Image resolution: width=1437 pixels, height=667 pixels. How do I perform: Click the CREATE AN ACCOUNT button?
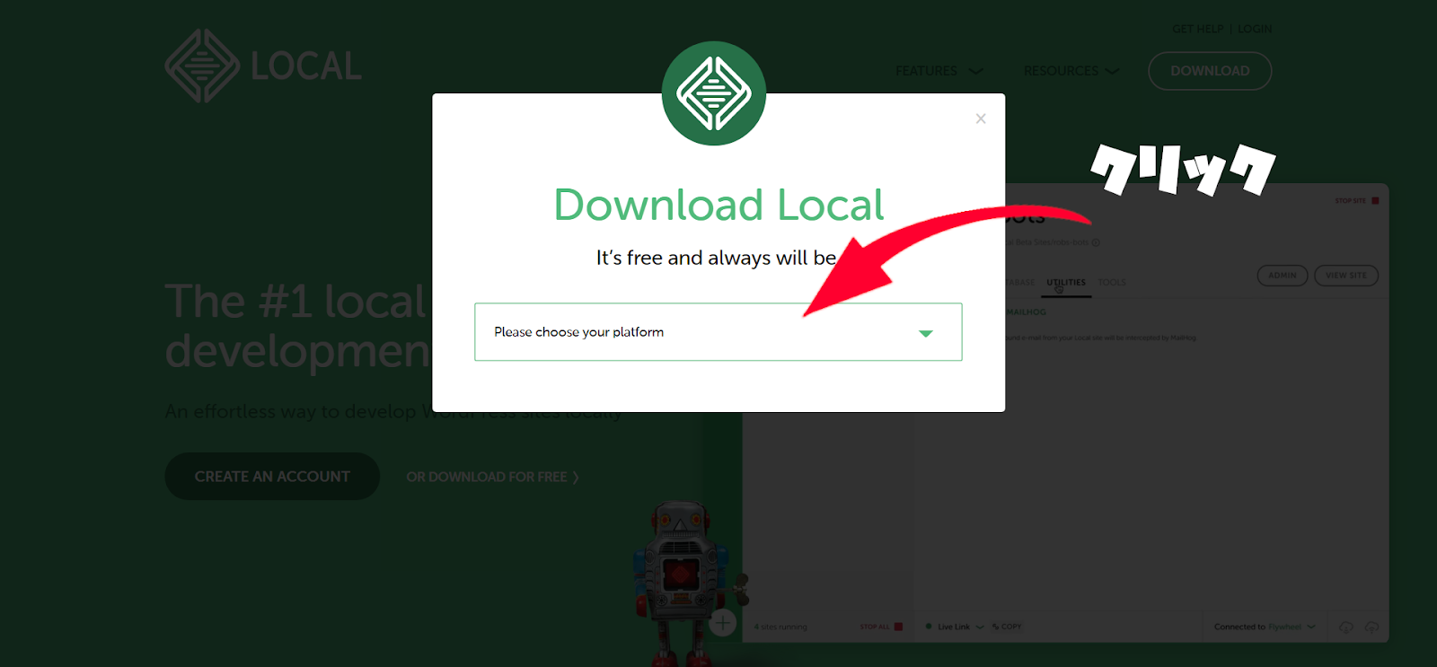pos(272,477)
